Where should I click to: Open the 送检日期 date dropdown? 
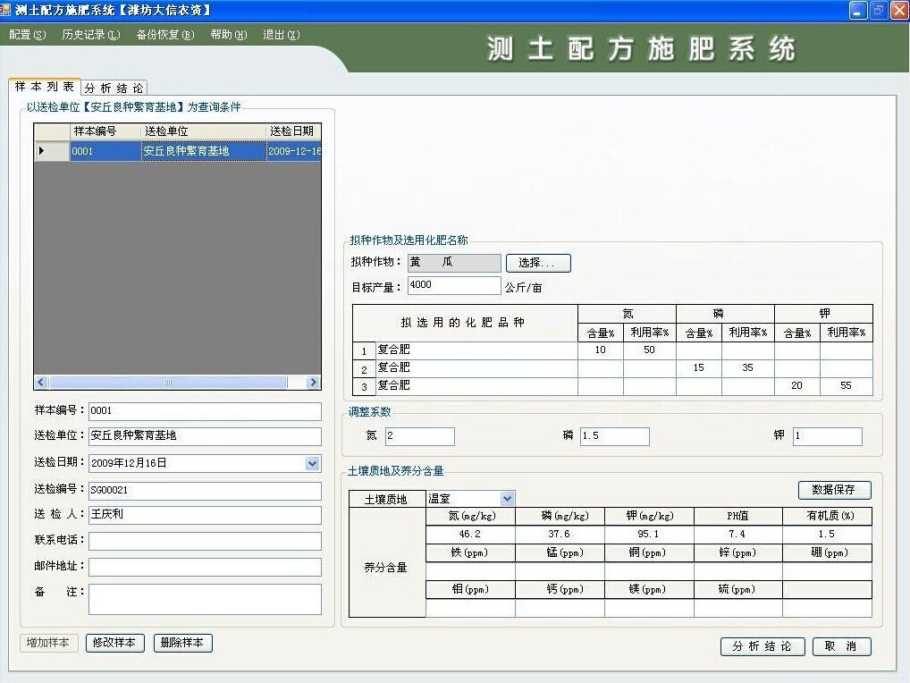(x=312, y=463)
